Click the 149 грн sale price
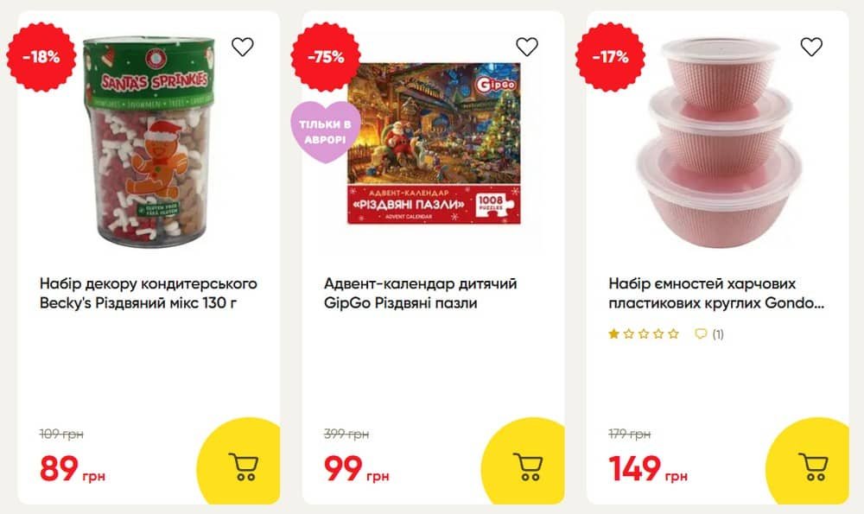 click(x=648, y=468)
